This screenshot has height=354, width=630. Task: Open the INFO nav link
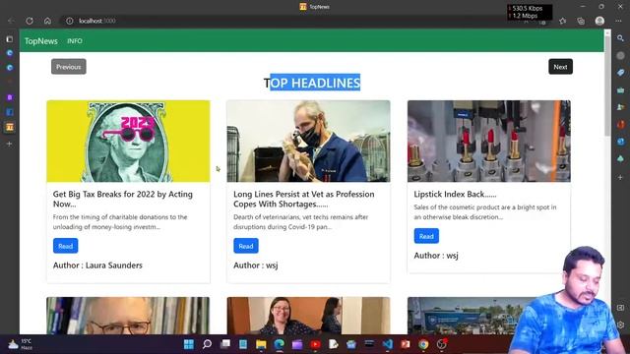coord(75,41)
